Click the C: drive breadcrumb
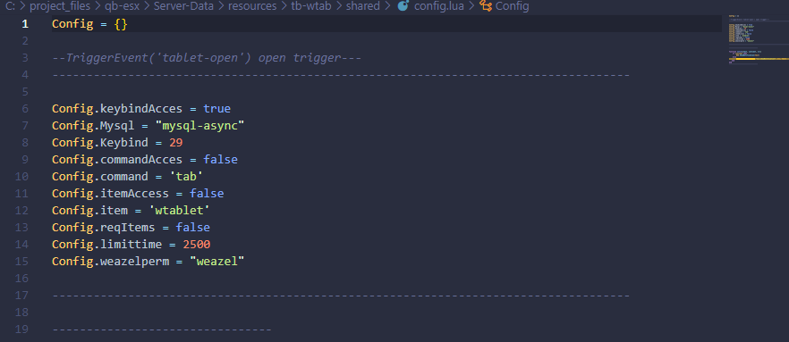789x342 pixels. pyautogui.click(x=9, y=6)
